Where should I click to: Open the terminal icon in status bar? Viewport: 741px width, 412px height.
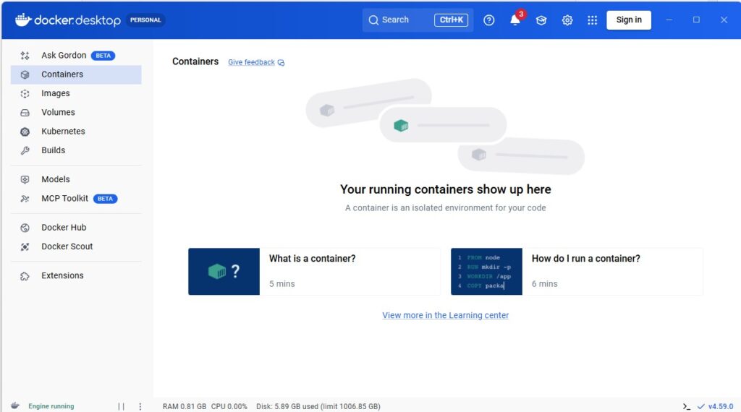686,406
